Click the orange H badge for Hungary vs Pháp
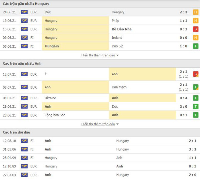The width and height of the screenshot is (200, 179). [x=196, y=21]
